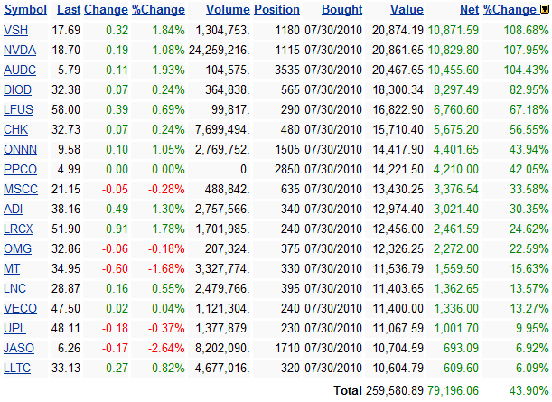Open the ONNN symbol link

21,150
